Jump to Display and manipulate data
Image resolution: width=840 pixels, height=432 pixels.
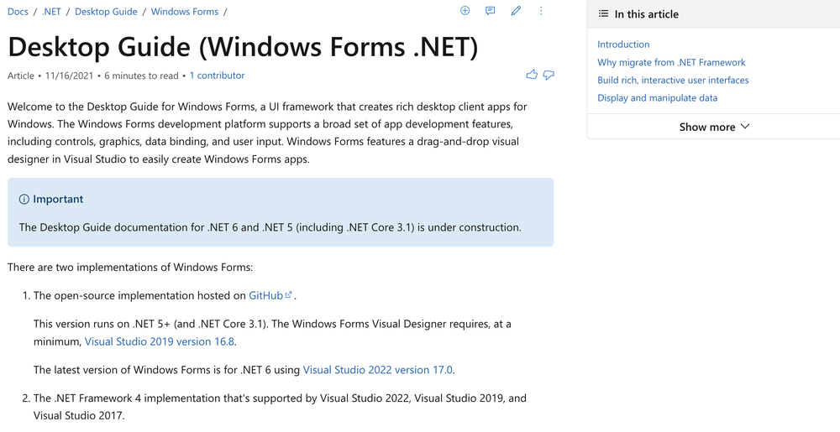(658, 98)
